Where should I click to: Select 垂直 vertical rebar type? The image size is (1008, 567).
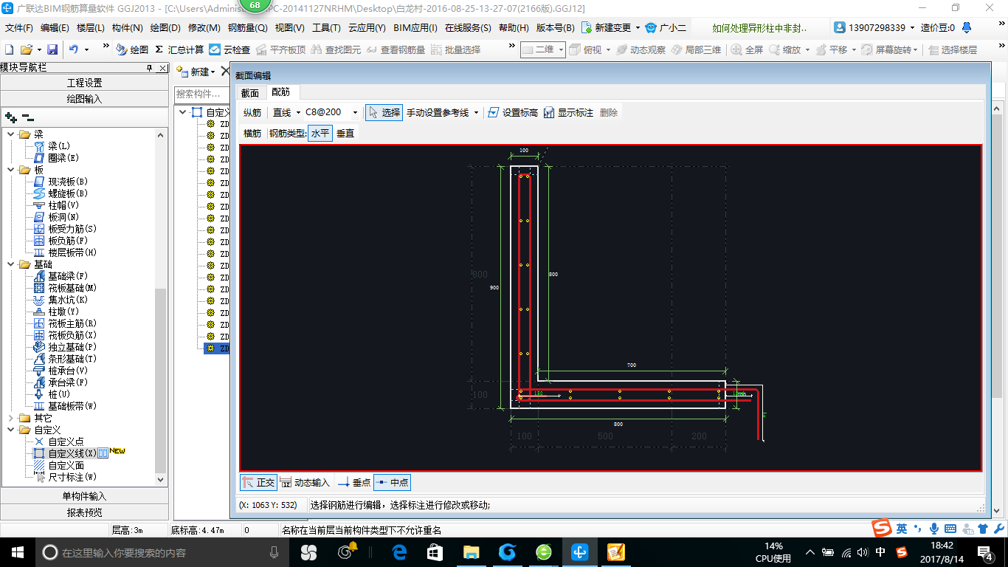345,133
